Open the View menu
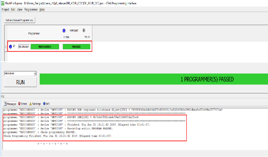Screen dimensions: 268x157 pyautogui.click(x=20, y=9)
